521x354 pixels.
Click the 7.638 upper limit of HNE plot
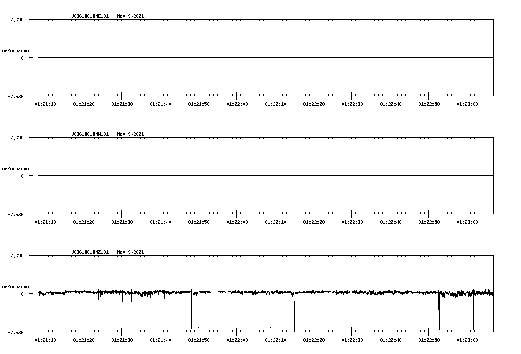pyautogui.click(x=17, y=20)
